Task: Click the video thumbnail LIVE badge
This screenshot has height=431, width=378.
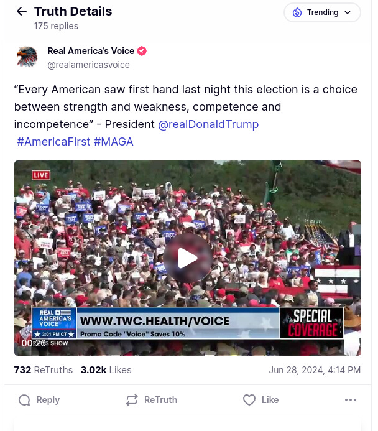Action: 41,175
